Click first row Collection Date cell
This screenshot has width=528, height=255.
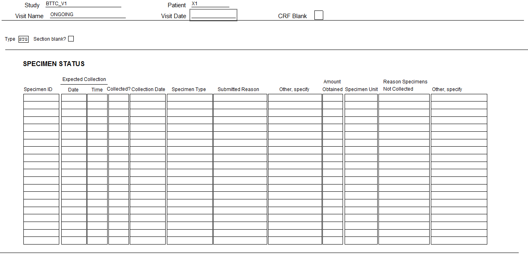click(x=148, y=97)
